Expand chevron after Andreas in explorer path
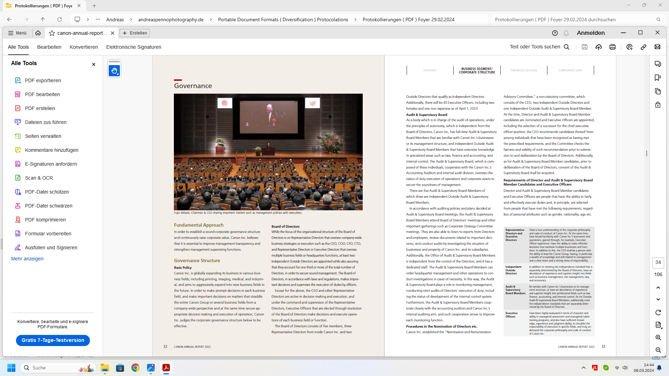 [131, 19]
